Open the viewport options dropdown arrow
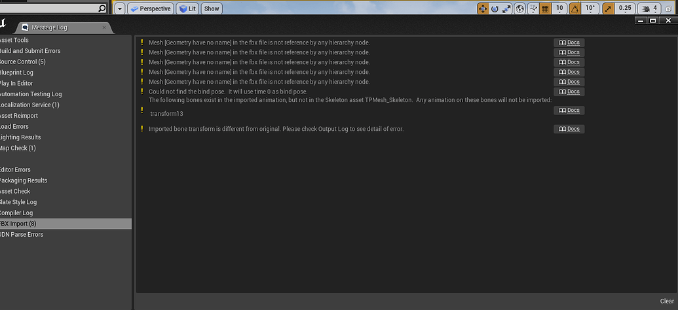 pyautogui.click(x=119, y=9)
